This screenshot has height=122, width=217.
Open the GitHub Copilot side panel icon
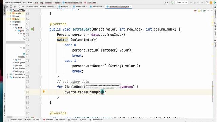point(215,29)
